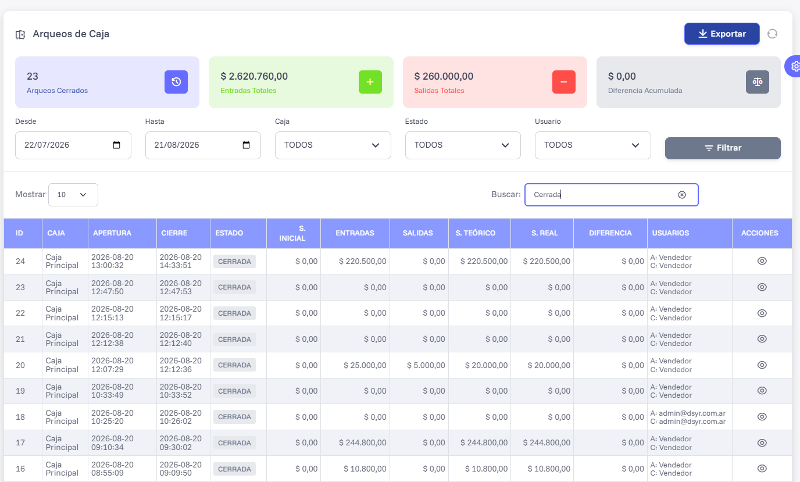
Task: Sort table by the ENTRADAS column header
Action: click(x=355, y=233)
